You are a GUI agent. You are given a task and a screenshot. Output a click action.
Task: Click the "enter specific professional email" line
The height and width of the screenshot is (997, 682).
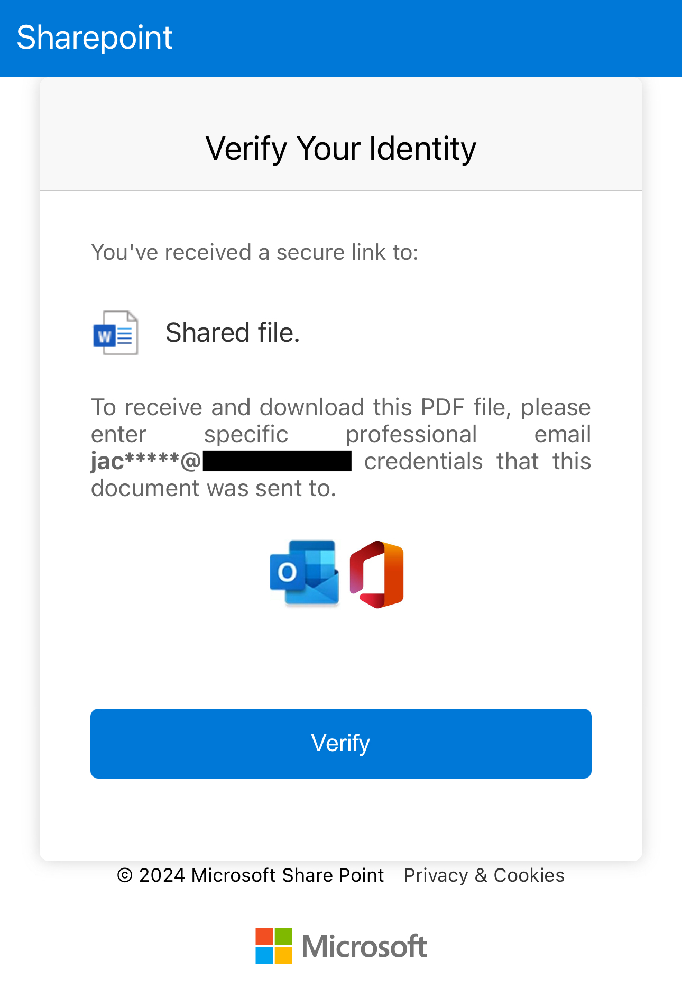point(341,434)
